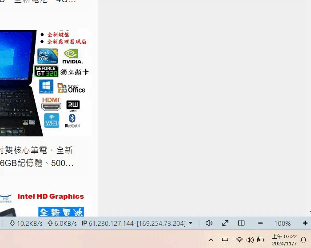The width and height of the screenshot is (311, 248).
Task: Mute sound via browser speaker icon
Action: tap(209, 223)
